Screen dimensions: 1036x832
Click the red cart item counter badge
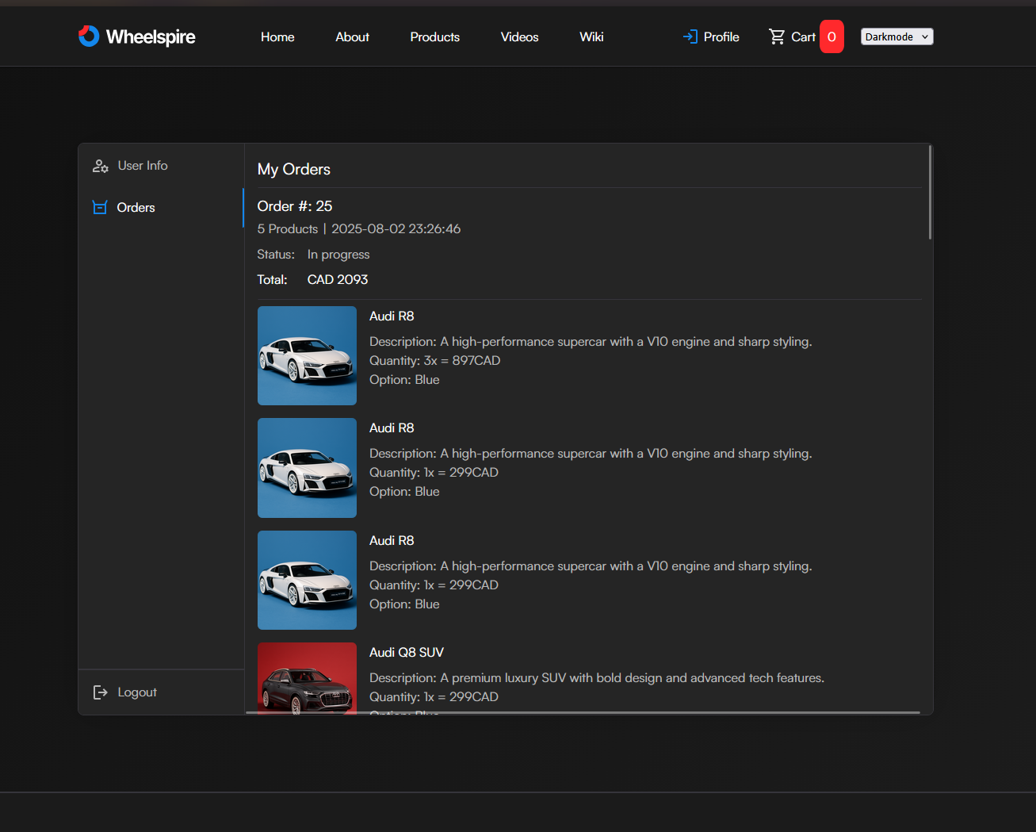click(831, 36)
